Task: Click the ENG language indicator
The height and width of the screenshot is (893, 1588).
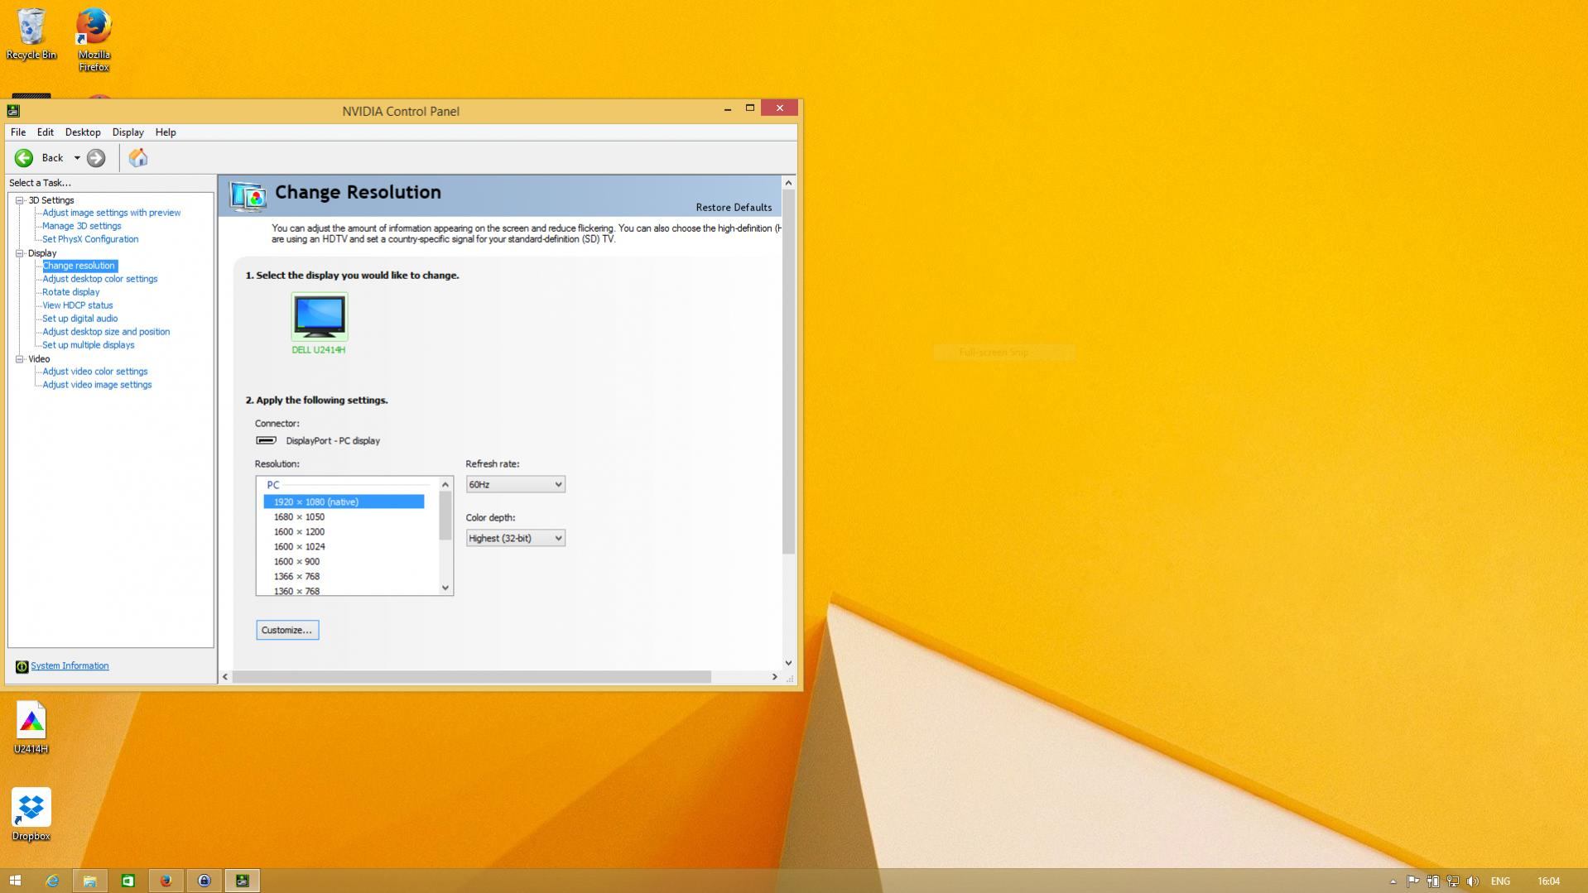Action: click(x=1500, y=881)
